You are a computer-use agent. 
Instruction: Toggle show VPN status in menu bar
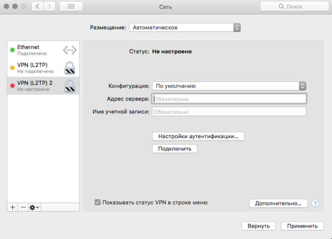[x=98, y=202]
